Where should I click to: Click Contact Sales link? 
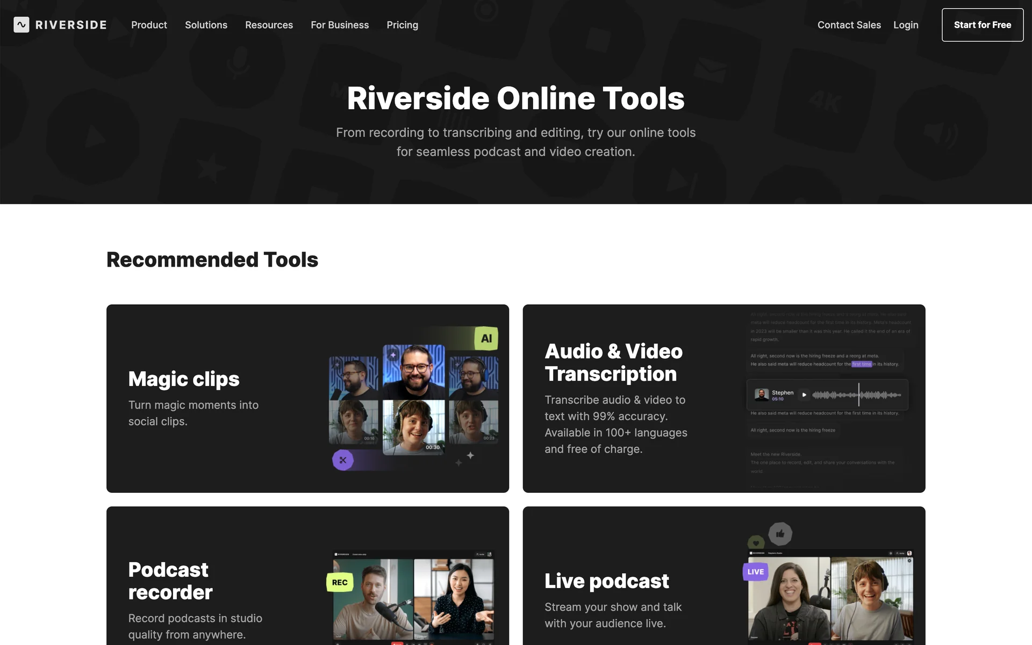click(849, 25)
